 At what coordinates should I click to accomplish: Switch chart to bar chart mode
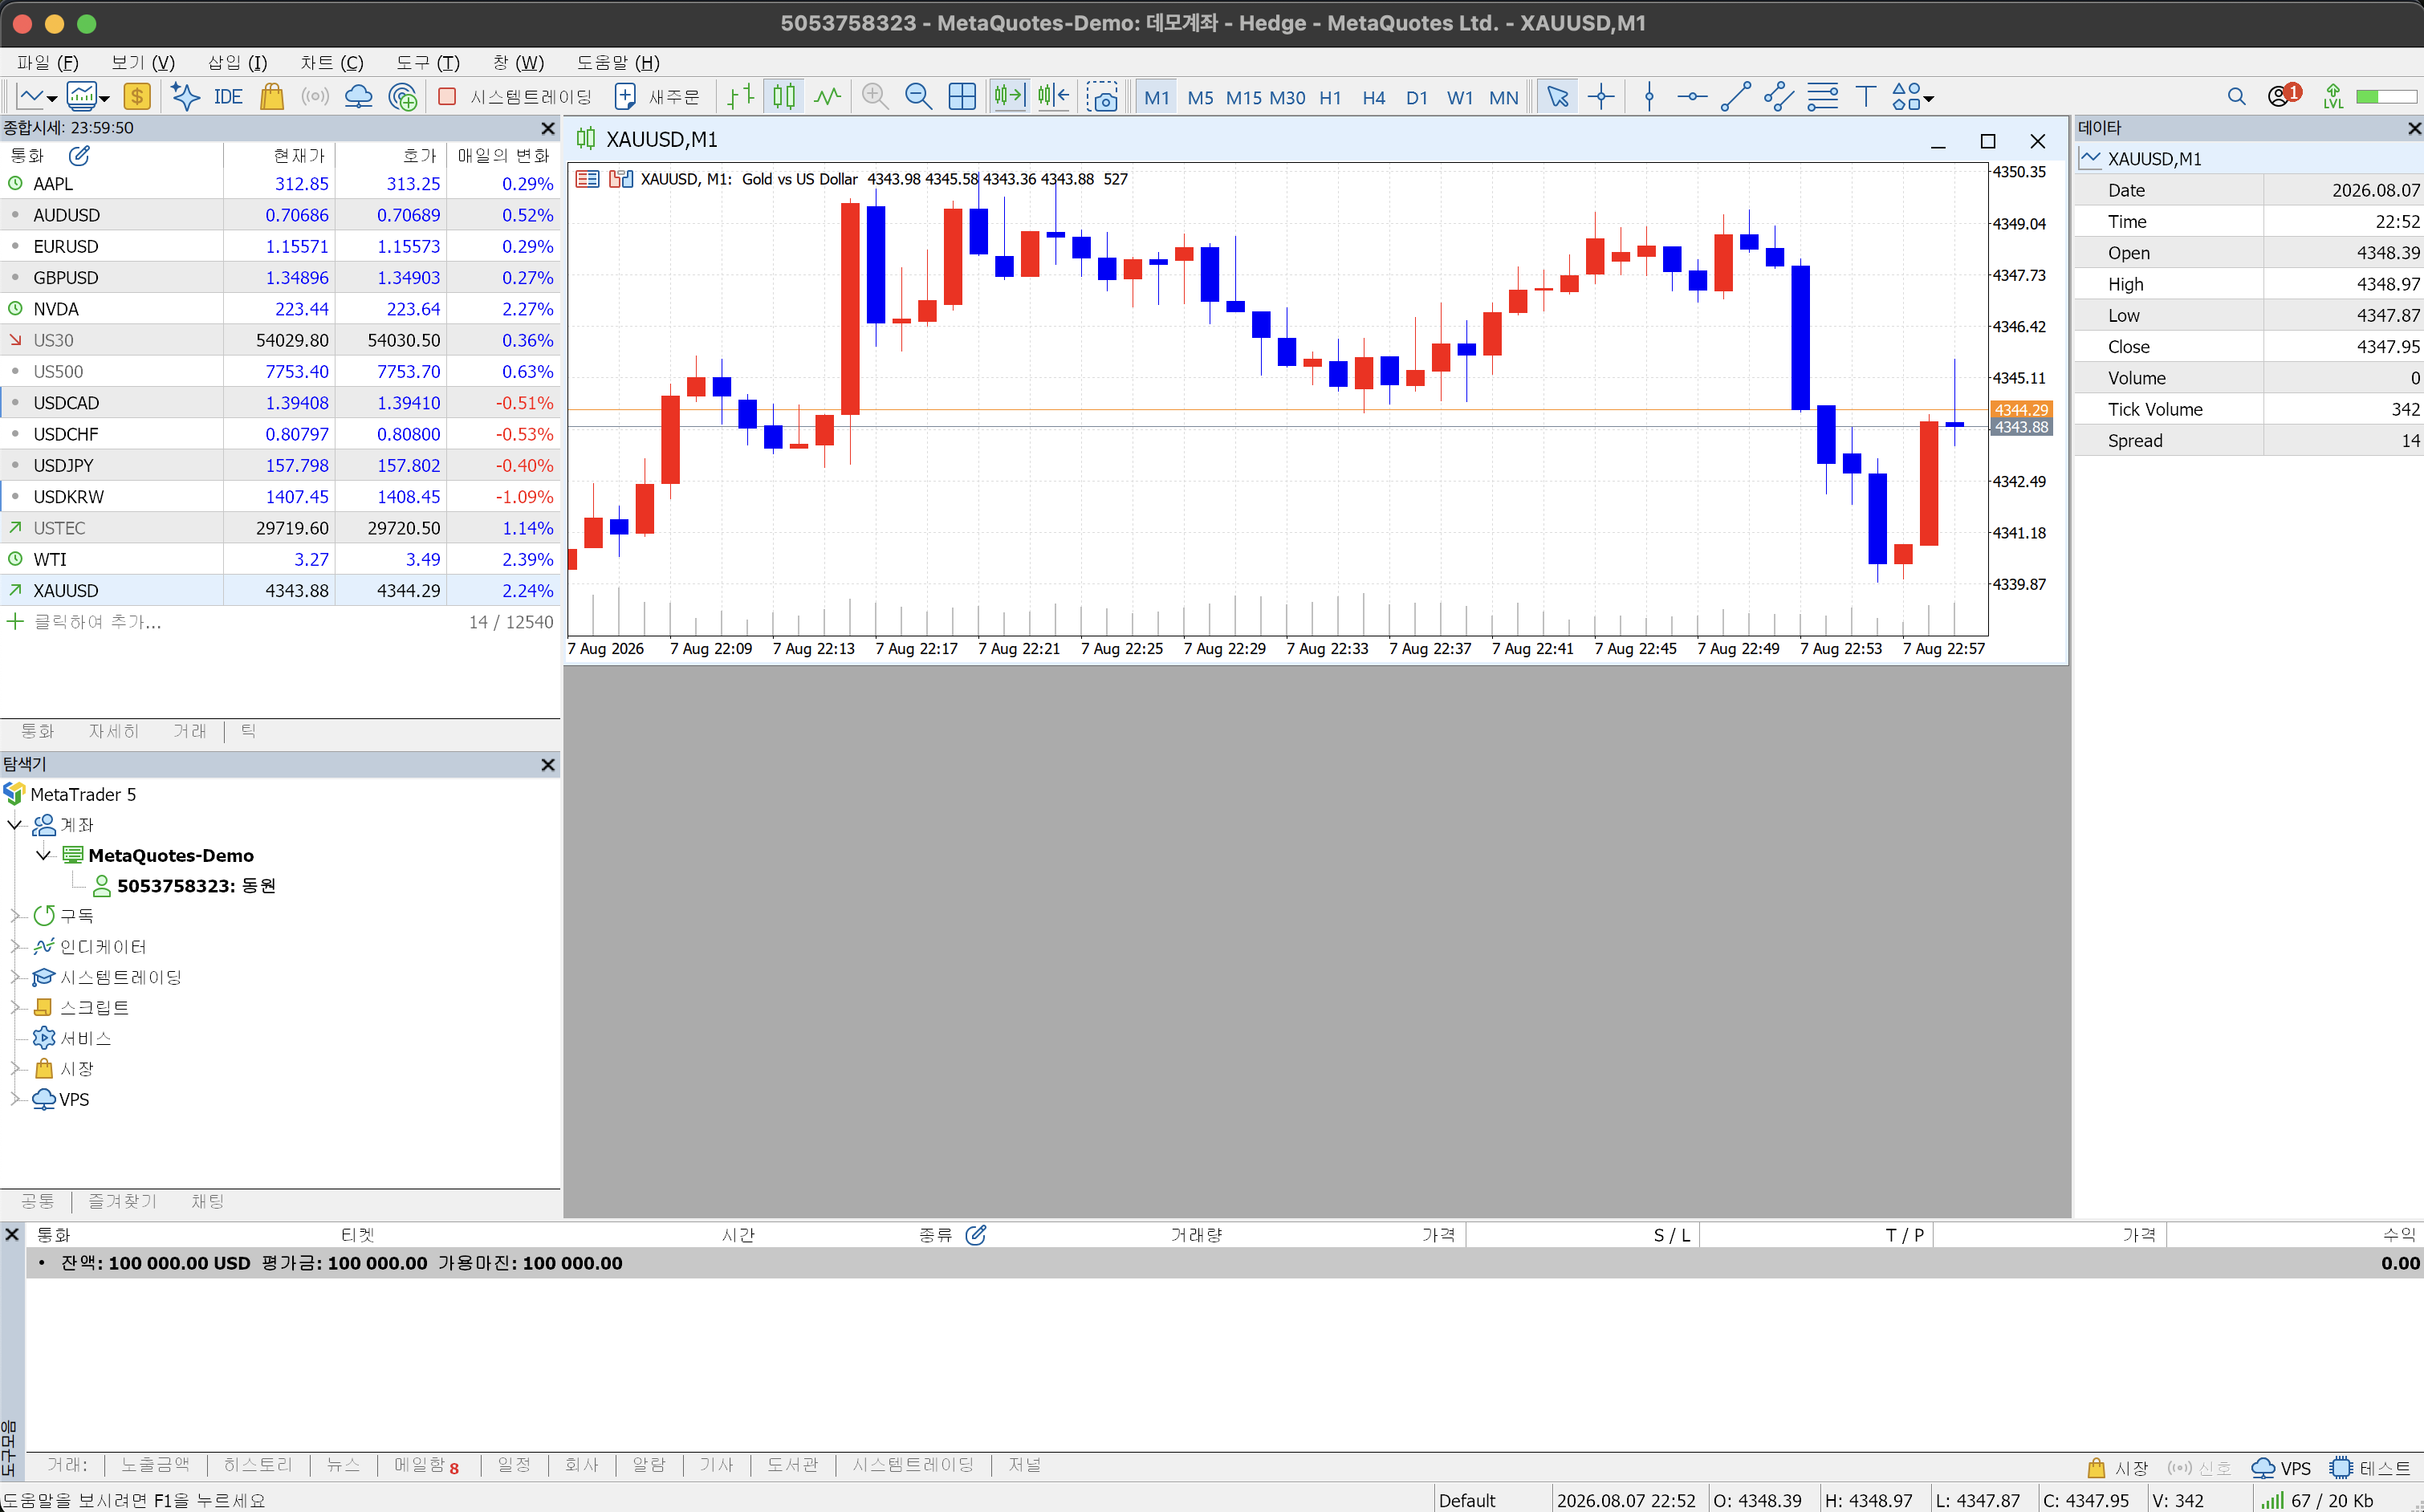[741, 97]
